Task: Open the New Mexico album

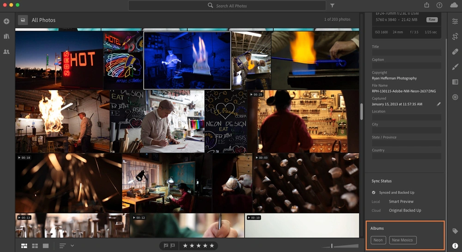Action: (402, 240)
